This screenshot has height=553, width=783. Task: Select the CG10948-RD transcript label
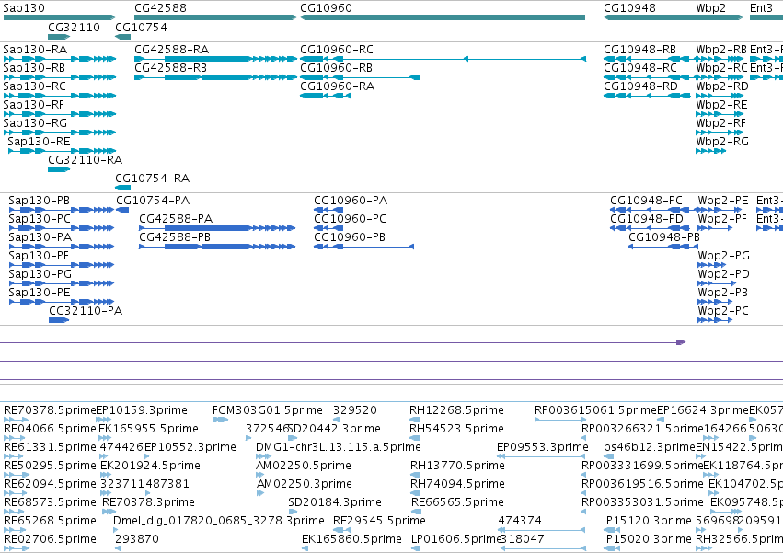[x=640, y=86]
